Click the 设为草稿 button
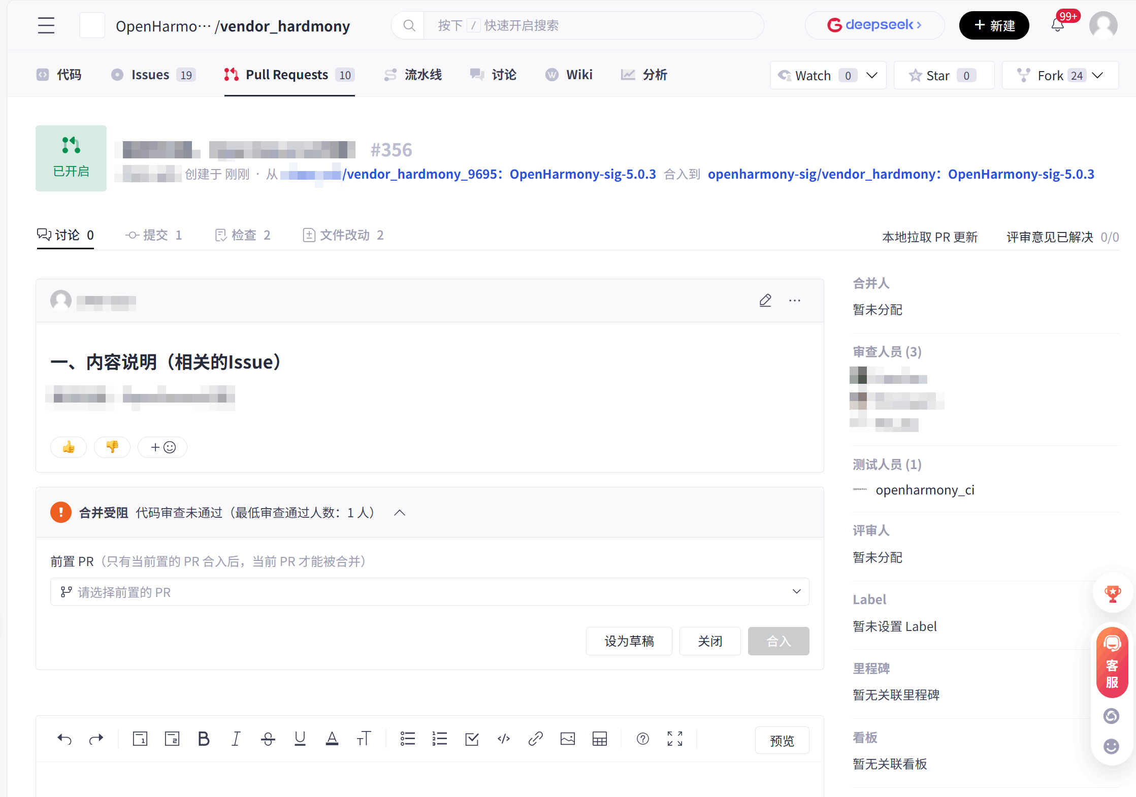Viewport: 1136px width, 797px height. [629, 641]
